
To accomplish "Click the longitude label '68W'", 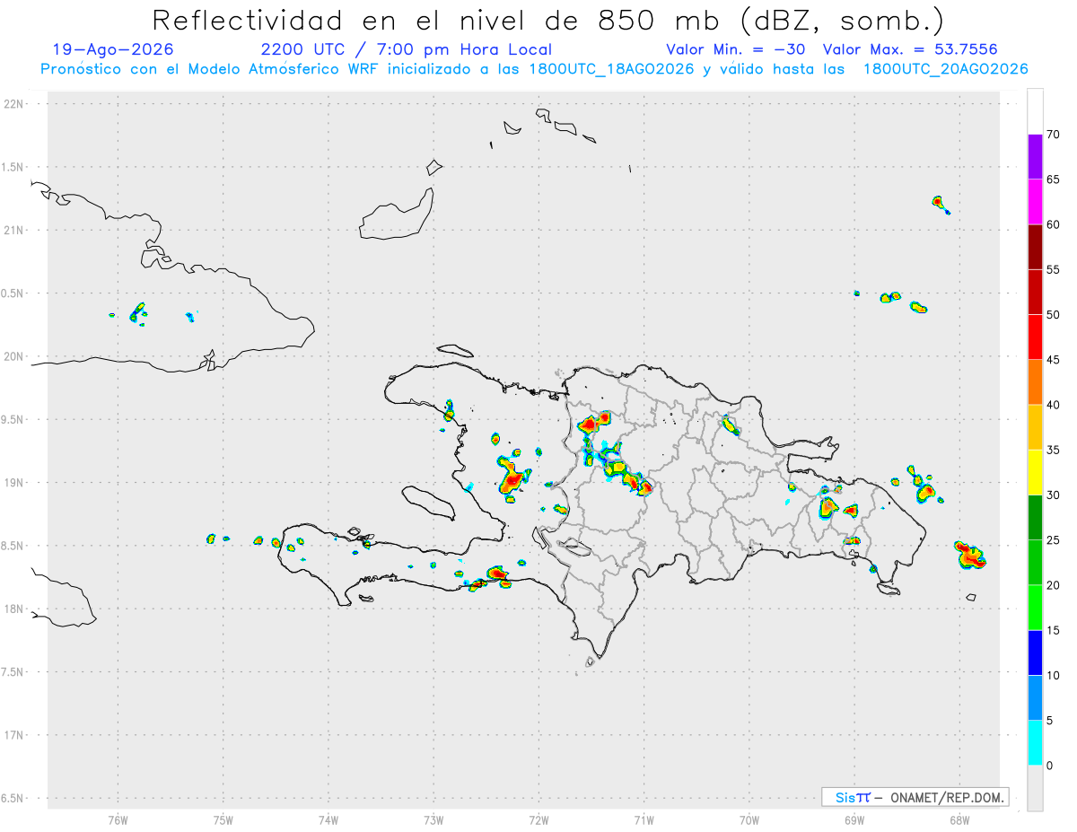I will pyautogui.click(x=959, y=819).
